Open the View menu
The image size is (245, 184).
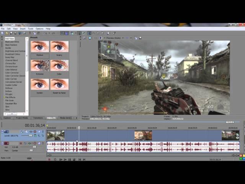pyautogui.click(x=15, y=29)
